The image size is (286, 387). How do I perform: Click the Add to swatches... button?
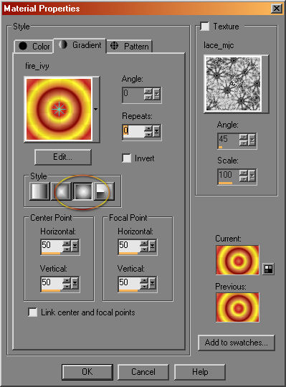tap(237, 343)
